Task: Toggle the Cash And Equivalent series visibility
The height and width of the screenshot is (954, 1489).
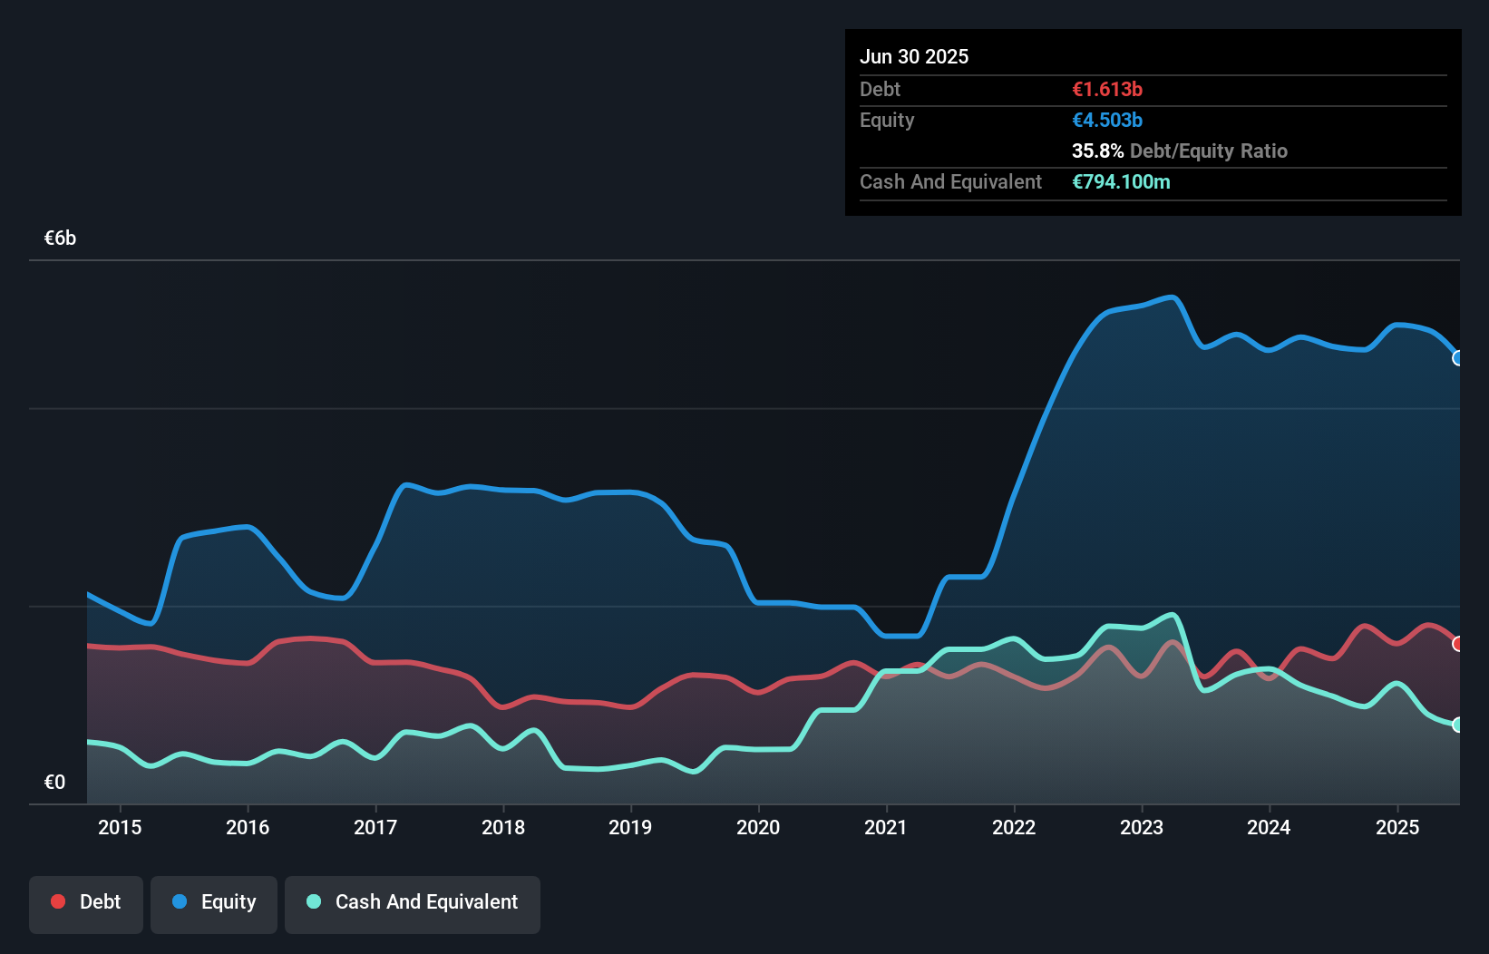Action: (x=413, y=902)
